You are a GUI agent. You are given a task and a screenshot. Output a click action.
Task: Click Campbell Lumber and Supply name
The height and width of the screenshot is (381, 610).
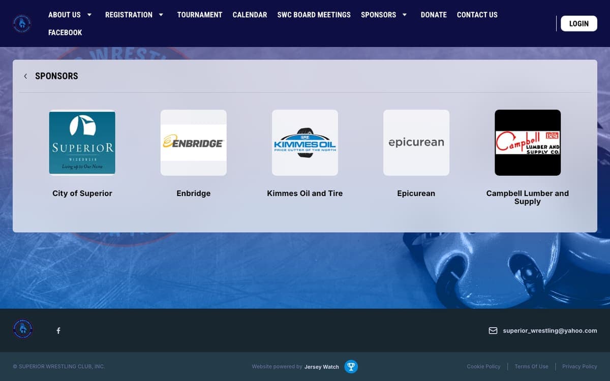coord(528,198)
